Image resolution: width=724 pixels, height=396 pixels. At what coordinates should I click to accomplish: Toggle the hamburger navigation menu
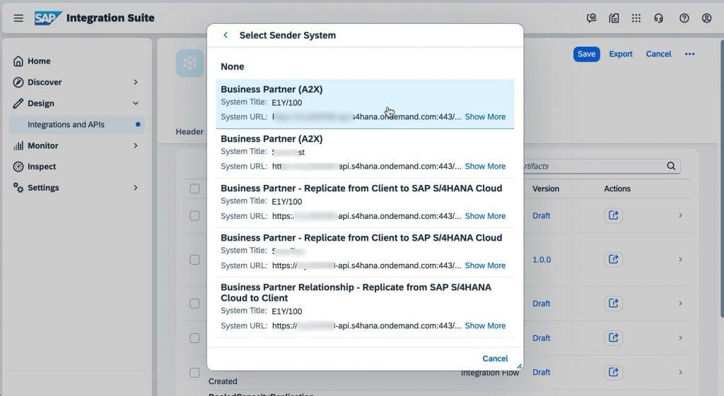pos(18,18)
